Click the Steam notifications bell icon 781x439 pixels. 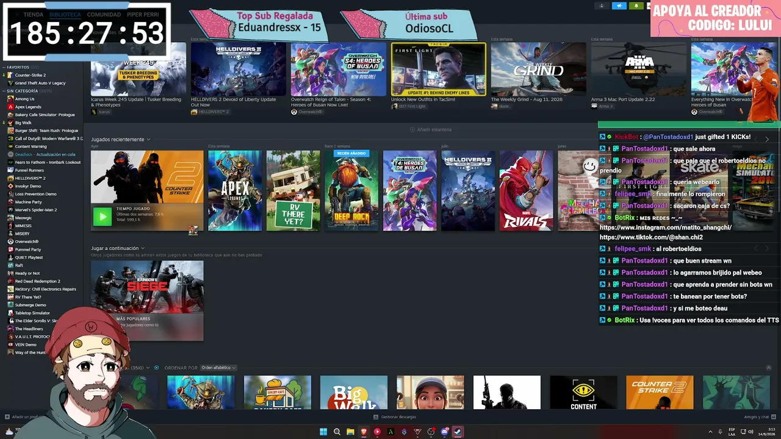[636, 6]
